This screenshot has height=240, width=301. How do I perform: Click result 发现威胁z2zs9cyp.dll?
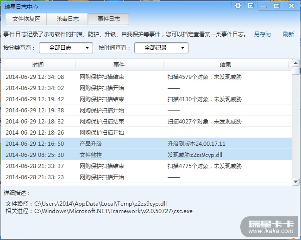pos(194,155)
